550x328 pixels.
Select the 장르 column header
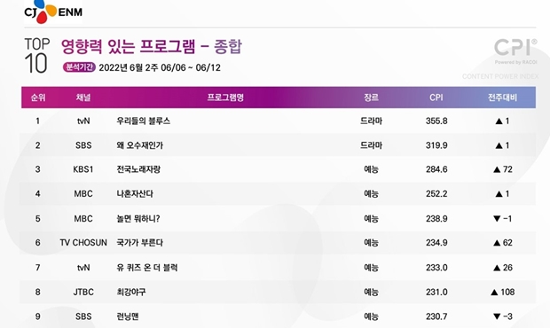point(371,98)
